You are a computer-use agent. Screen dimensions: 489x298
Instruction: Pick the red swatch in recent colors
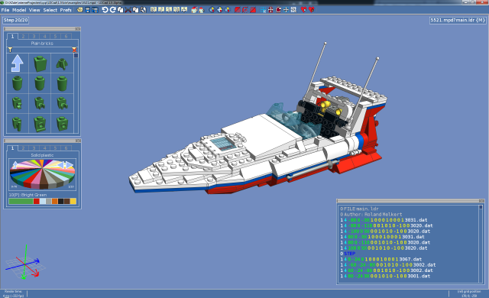36,202
